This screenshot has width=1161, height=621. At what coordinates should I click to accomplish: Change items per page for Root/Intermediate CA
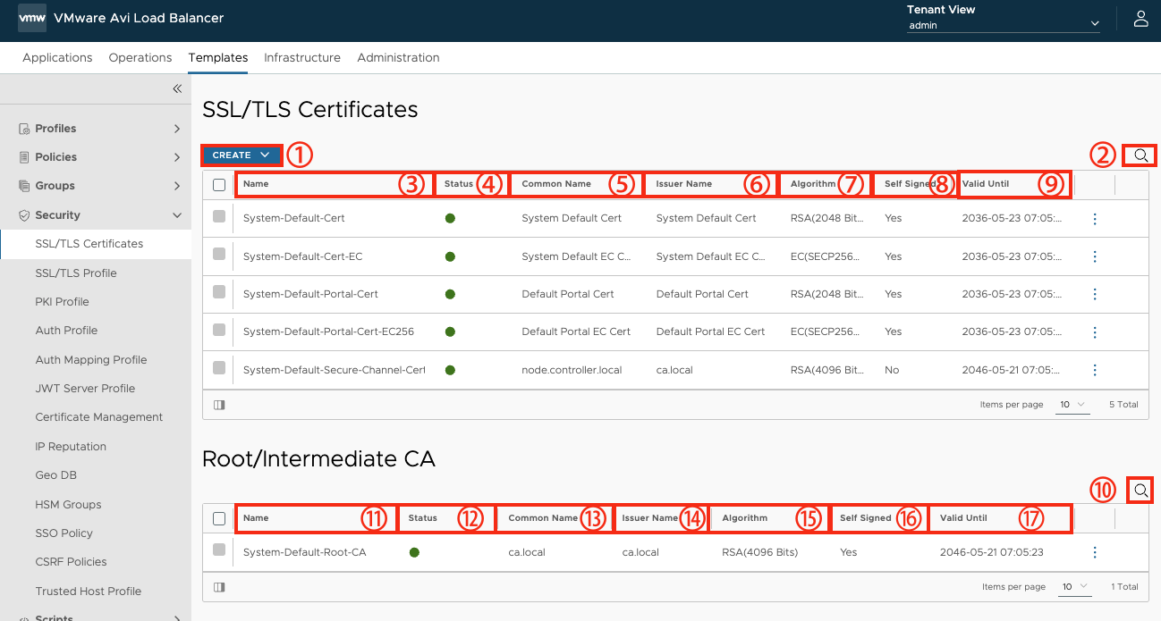pos(1074,587)
